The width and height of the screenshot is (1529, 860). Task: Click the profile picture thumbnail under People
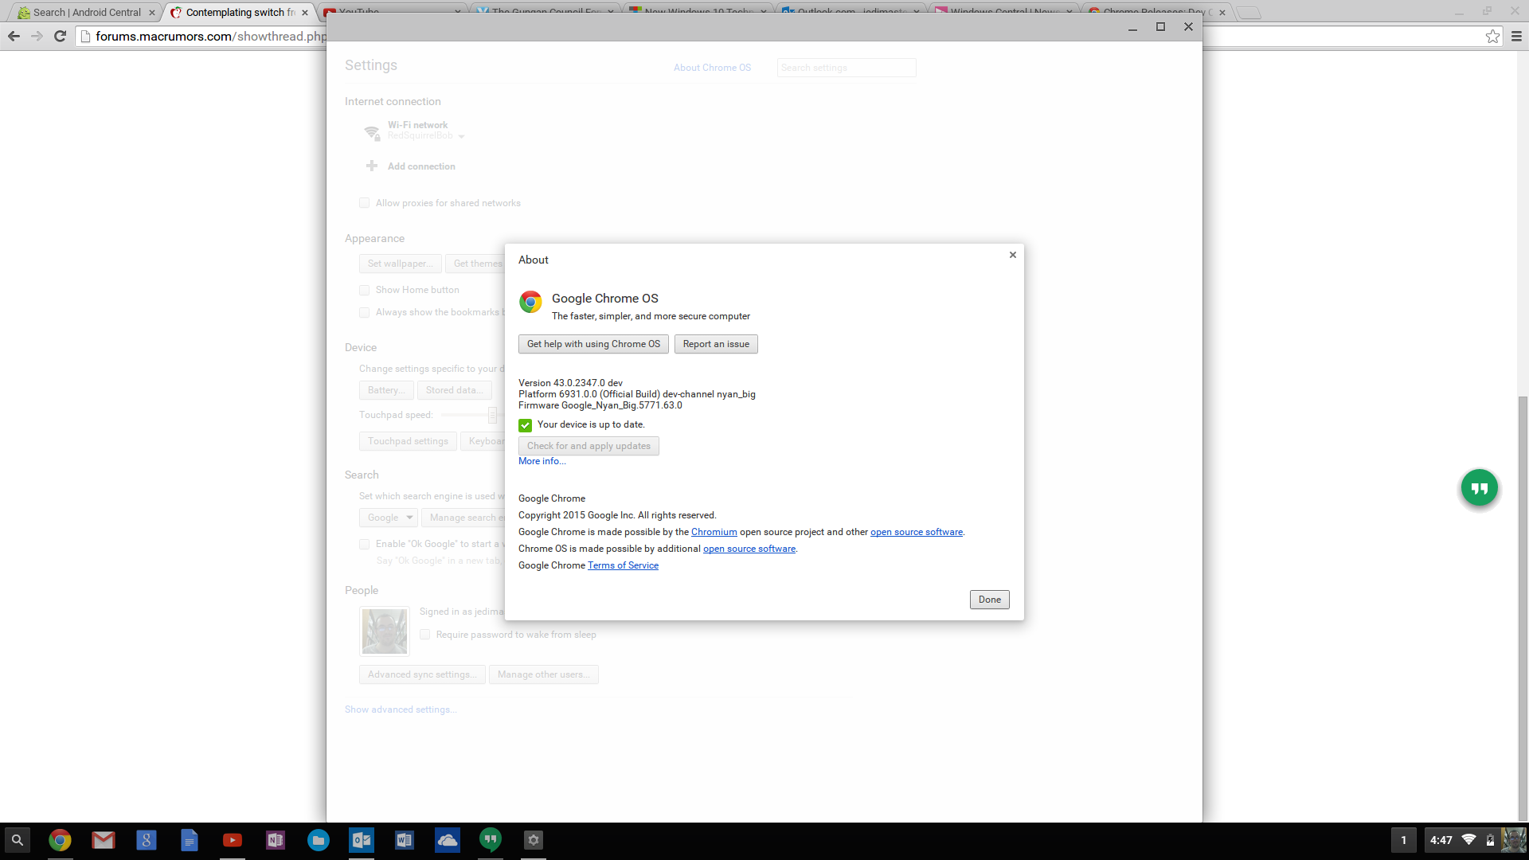385,631
